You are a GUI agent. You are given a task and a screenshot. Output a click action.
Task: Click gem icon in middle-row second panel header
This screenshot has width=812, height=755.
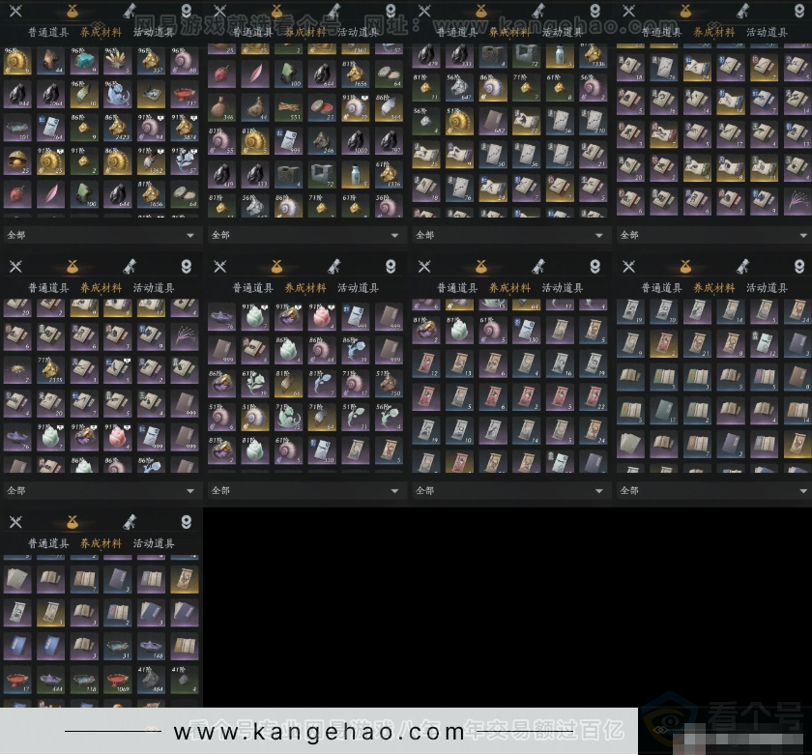[x=390, y=266]
